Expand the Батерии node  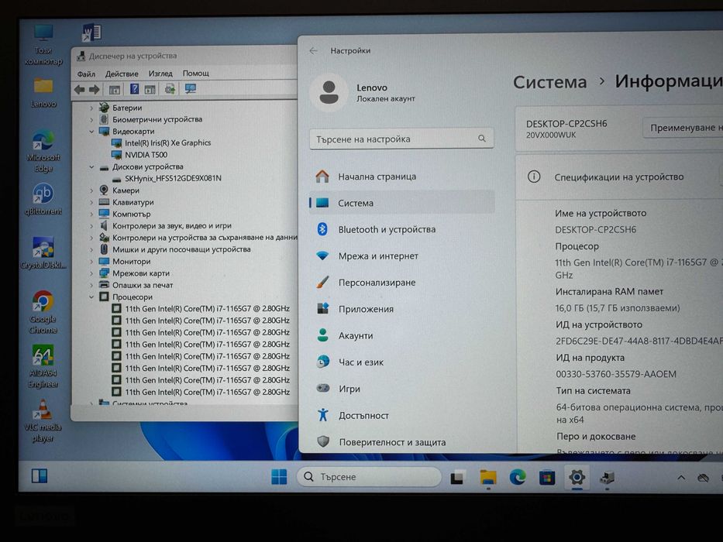(x=91, y=108)
